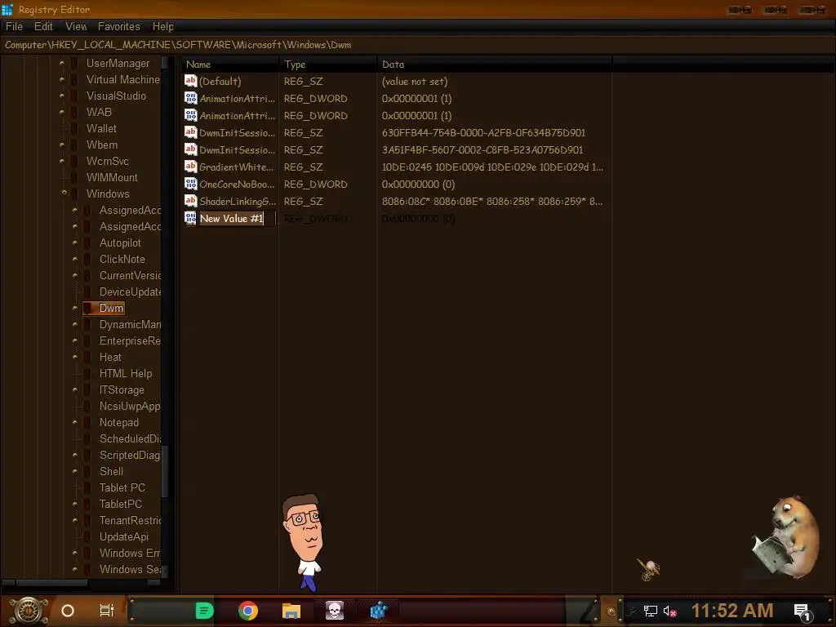Open the notification action center icon
This screenshot has height=627, width=836.
(x=803, y=611)
